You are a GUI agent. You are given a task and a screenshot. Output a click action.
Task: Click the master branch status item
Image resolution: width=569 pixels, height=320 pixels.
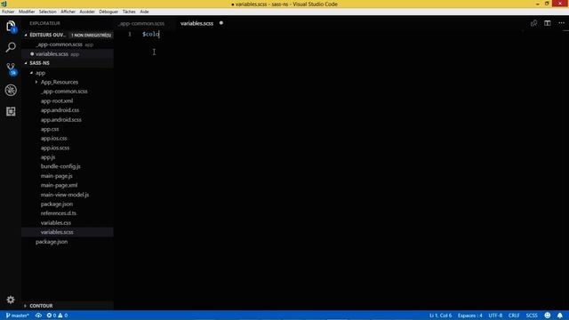(17, 316)
